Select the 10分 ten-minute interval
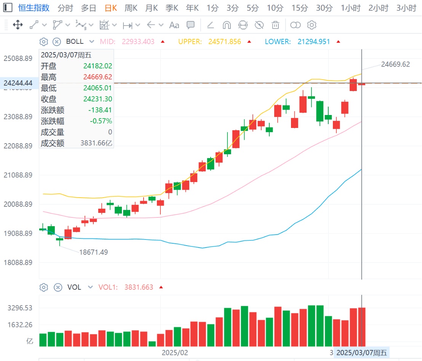422x361 pixels. click(x=275, y=8)
